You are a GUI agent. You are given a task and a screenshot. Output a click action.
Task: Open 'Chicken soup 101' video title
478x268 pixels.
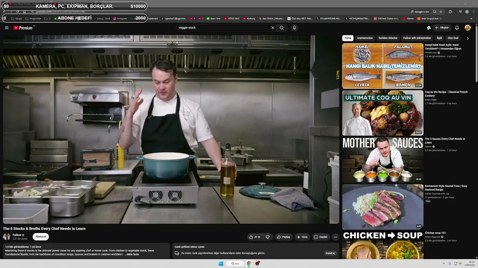(435, 233)
